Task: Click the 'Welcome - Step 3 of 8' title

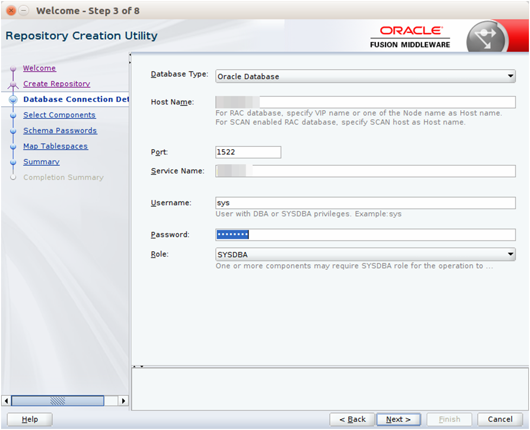Action: 88,11
